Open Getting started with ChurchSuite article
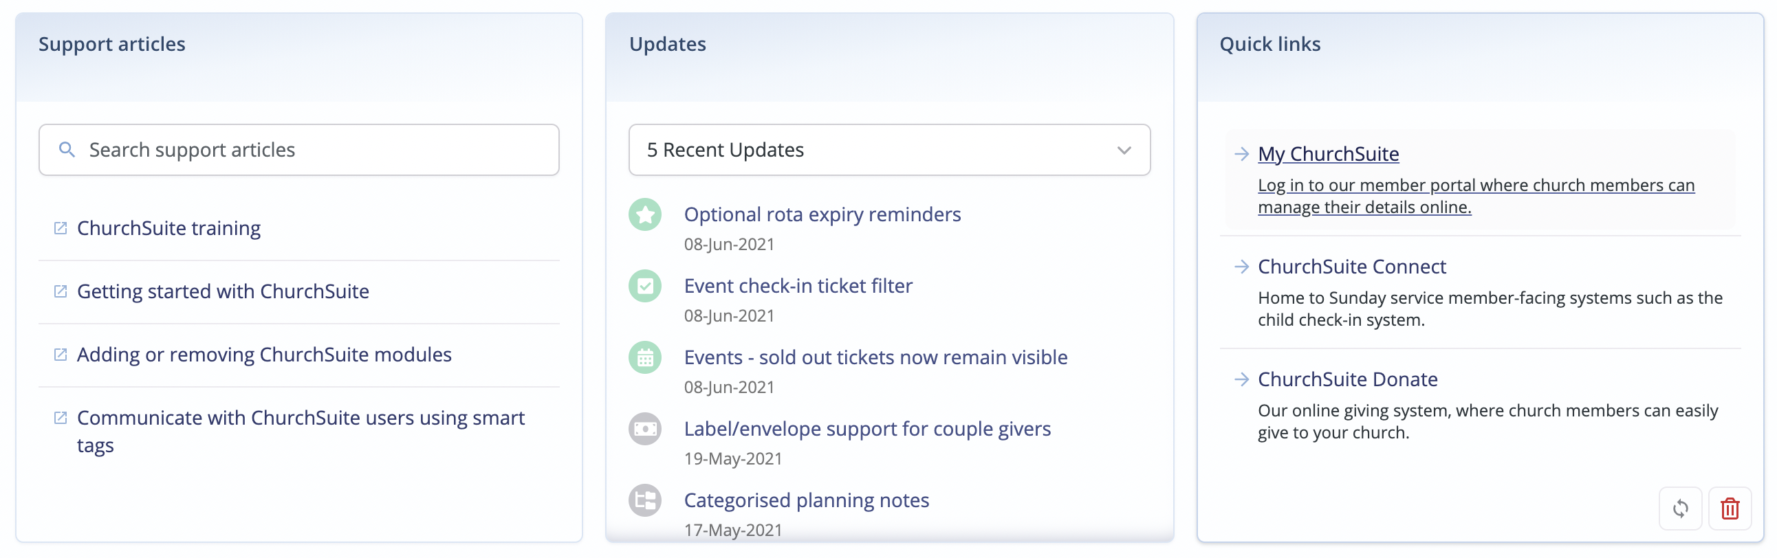Screen dimensions: 1777x558 tap(223, 292)
